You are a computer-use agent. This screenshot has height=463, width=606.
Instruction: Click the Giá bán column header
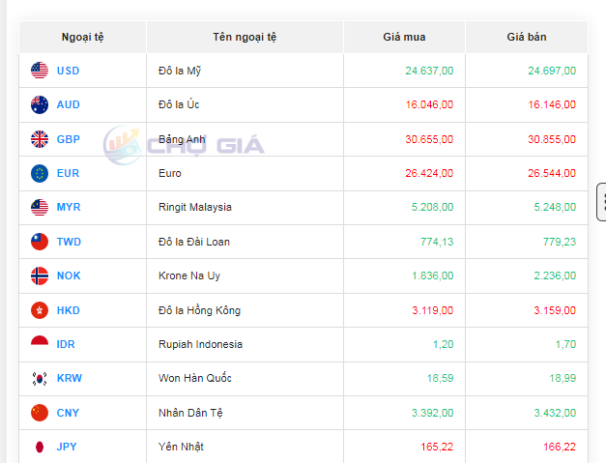[x=526, y=37]
